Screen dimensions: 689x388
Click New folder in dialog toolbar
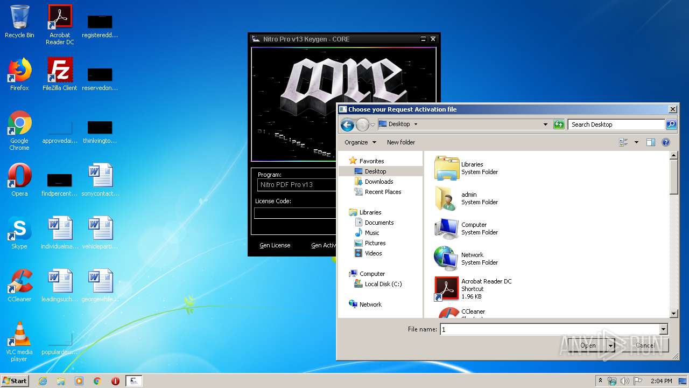[x=401, y=142]
